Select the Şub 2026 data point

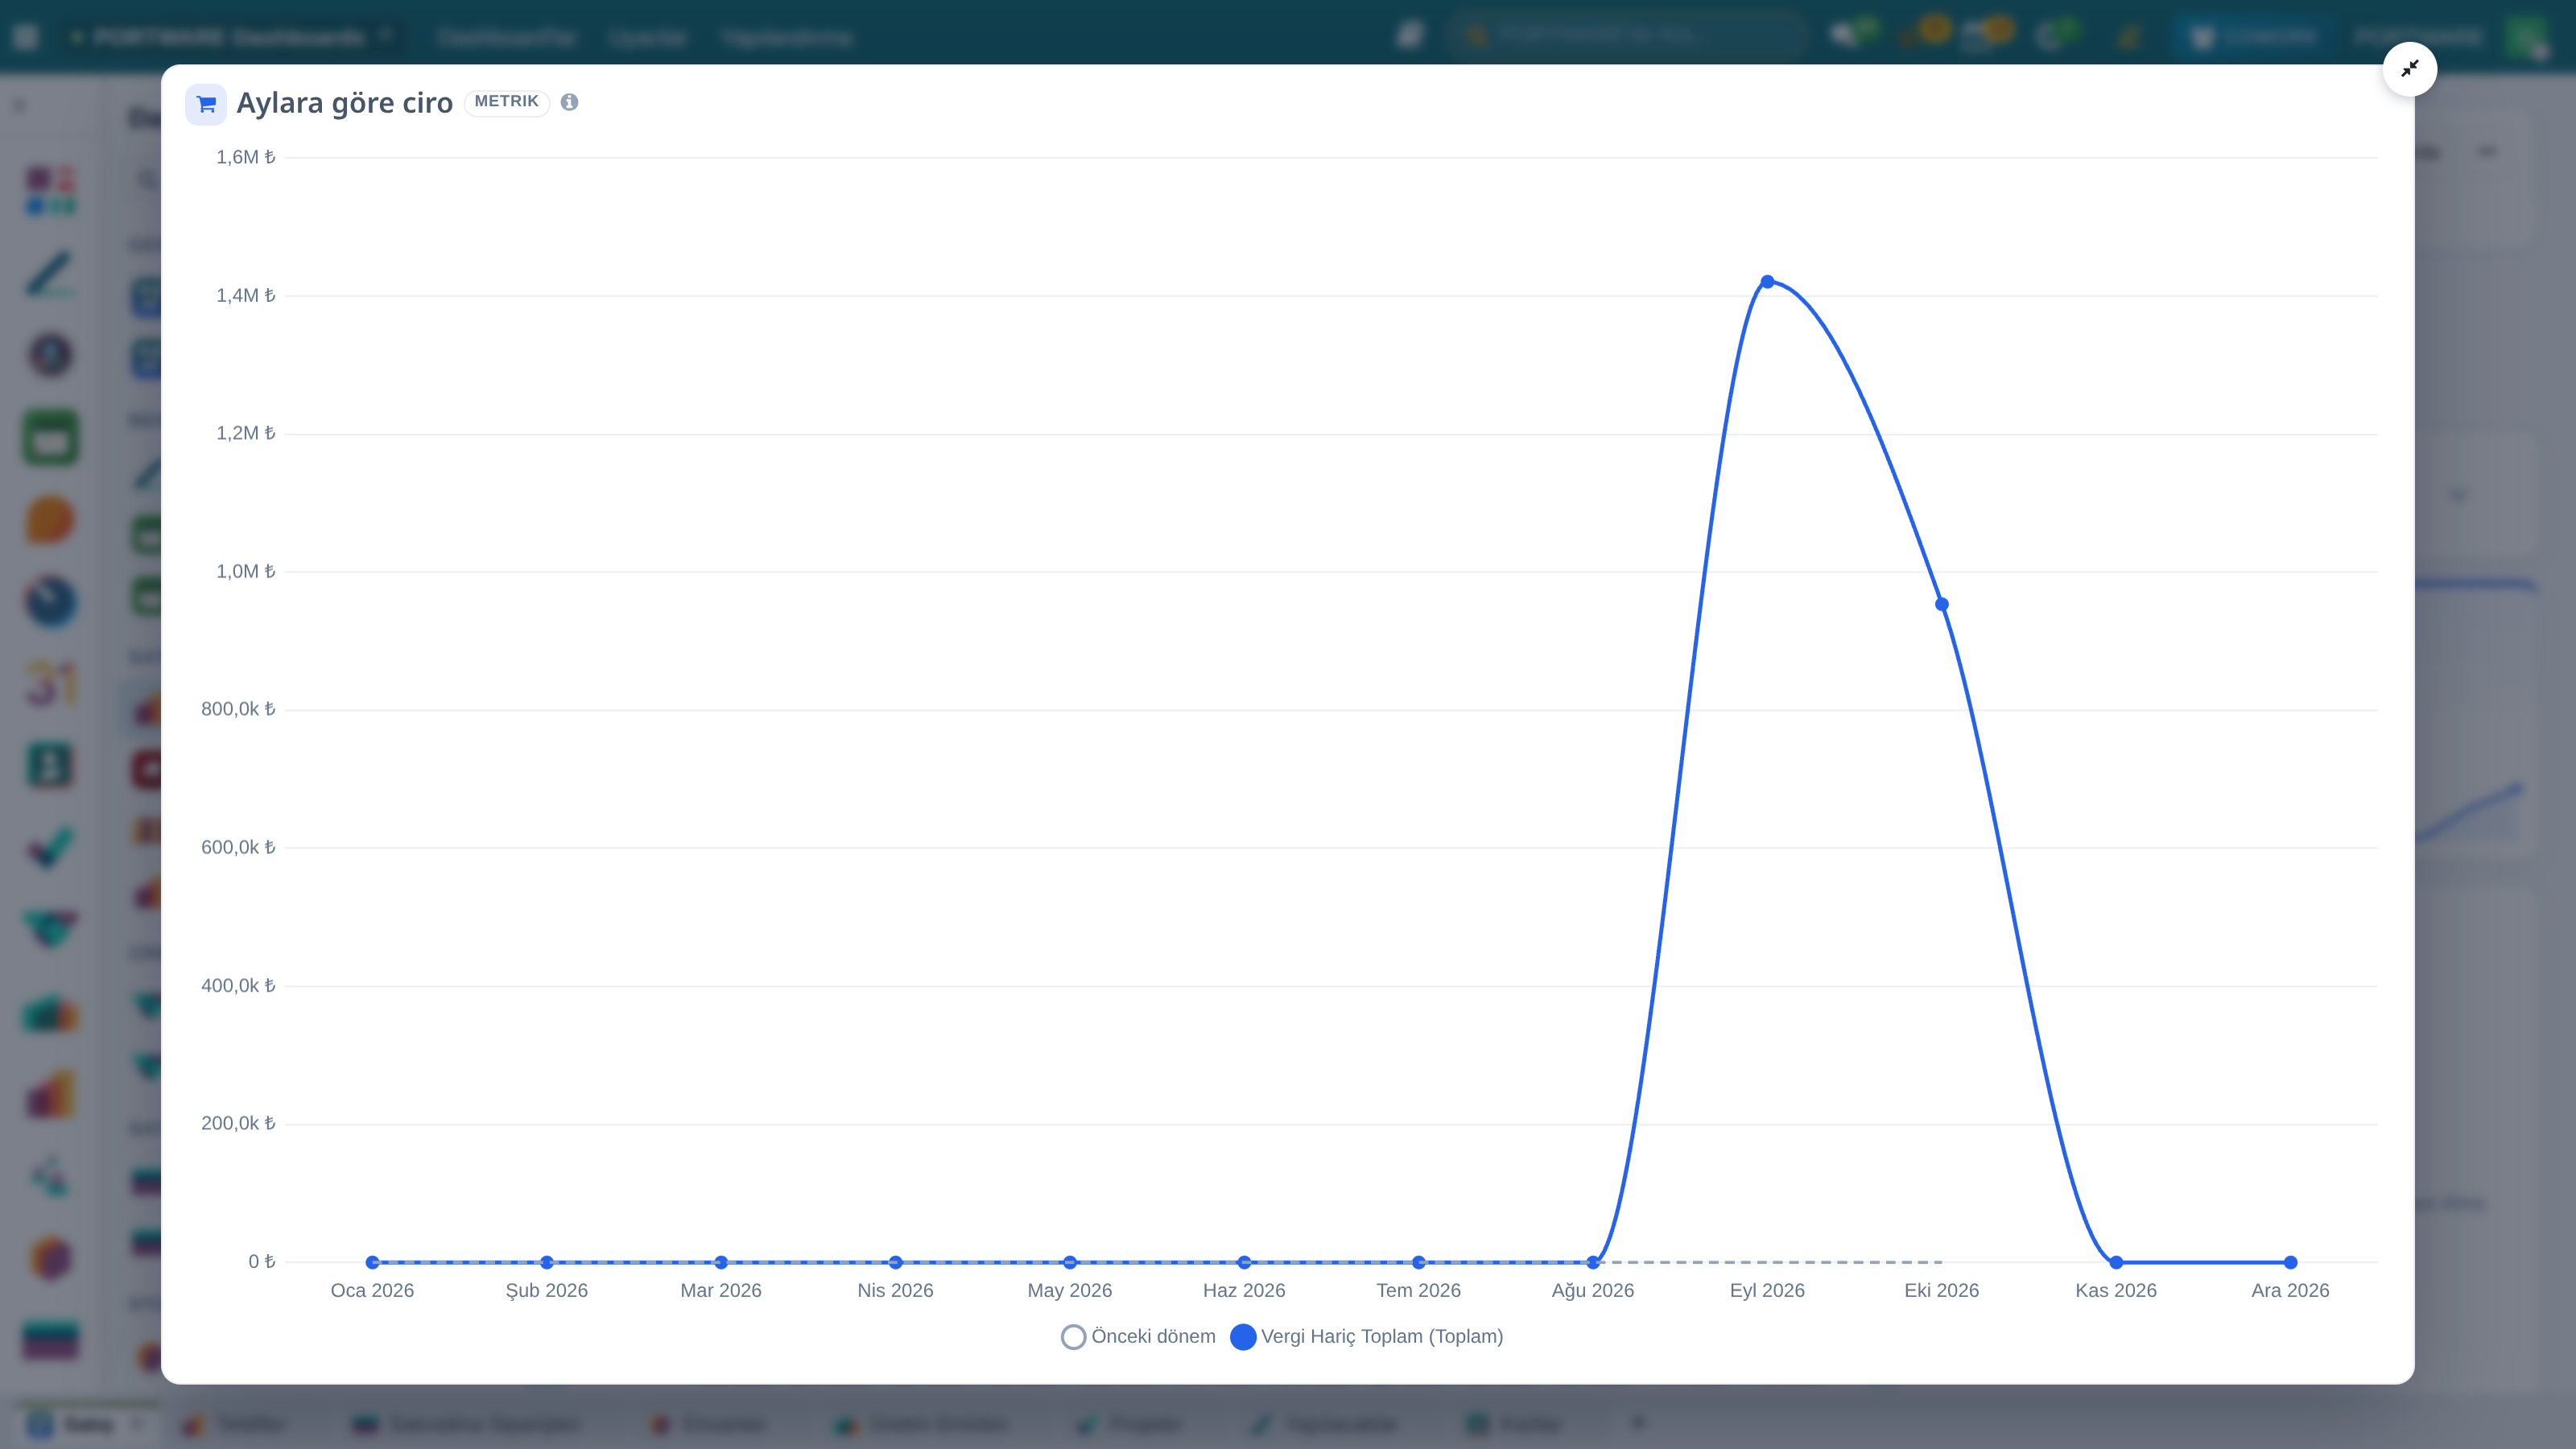547,1262
